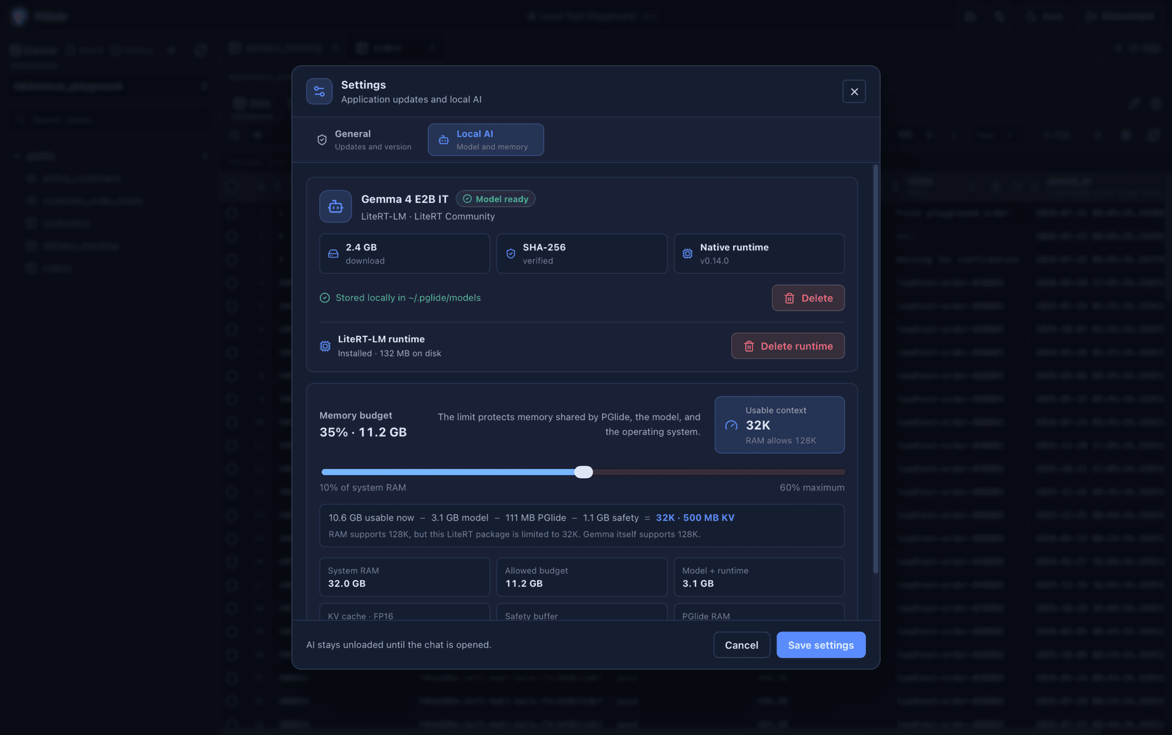Cancel the settings changes
The height and width of the screenshot is (735, 1172).
click(741, 645)
